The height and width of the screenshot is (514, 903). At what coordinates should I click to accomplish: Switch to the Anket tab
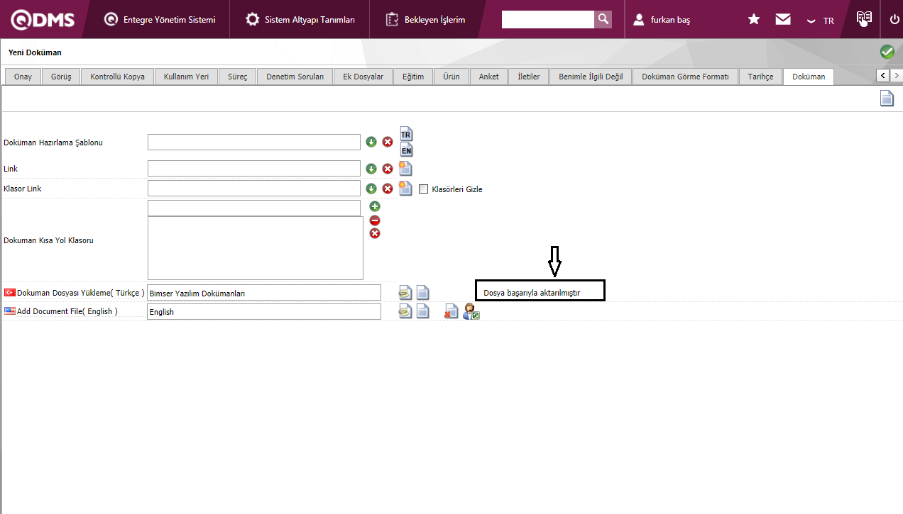[488, 77]
